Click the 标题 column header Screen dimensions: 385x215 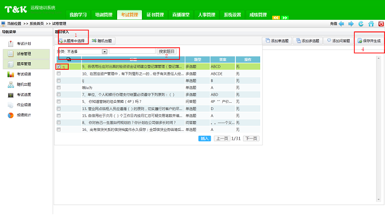pos(133,59)
